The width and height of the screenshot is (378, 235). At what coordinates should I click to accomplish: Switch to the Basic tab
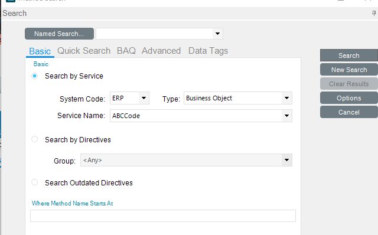point(40,51)
